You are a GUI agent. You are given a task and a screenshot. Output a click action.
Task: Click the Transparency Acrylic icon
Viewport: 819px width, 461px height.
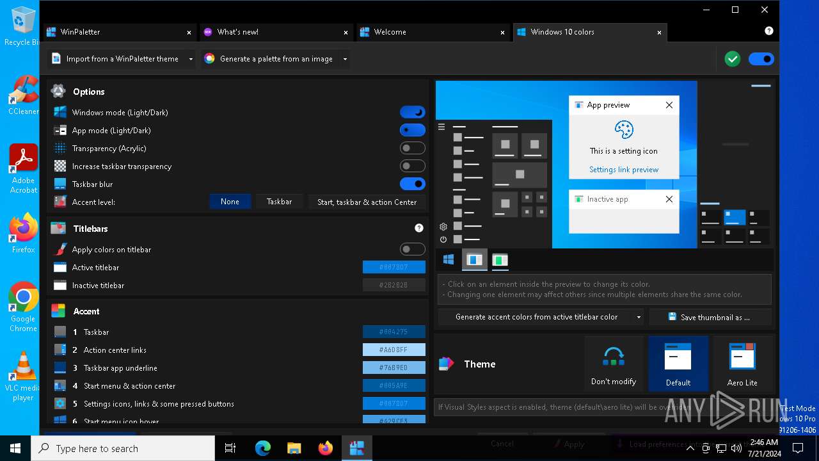click(x=60, y=148)
